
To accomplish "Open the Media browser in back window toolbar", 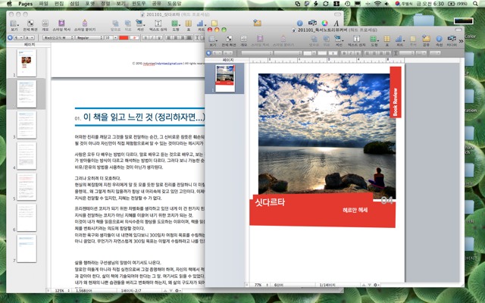I will 312,23.
